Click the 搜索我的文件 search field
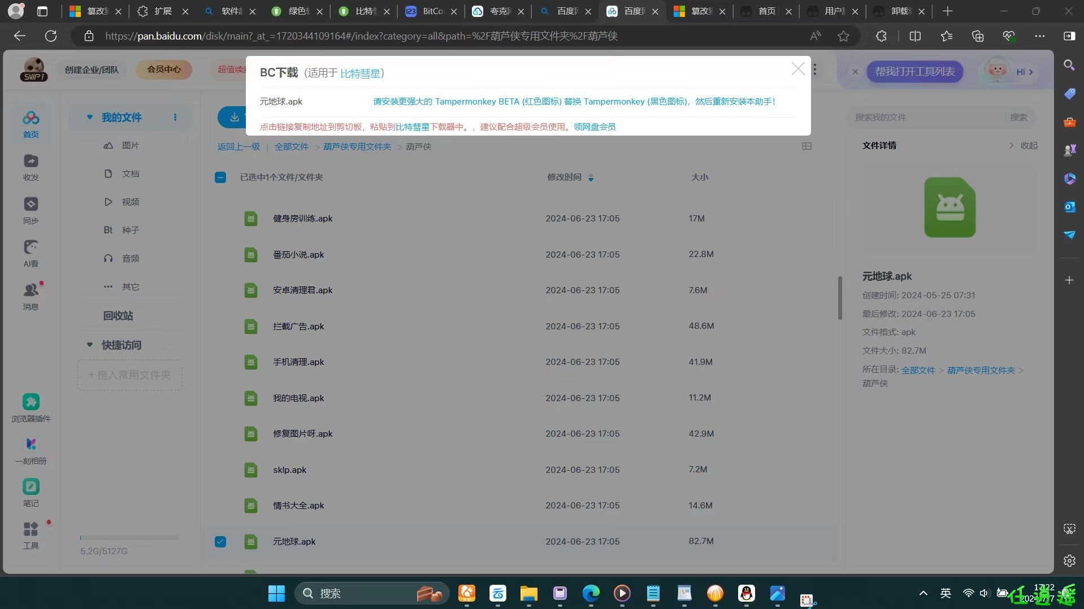 pos(927,118)
